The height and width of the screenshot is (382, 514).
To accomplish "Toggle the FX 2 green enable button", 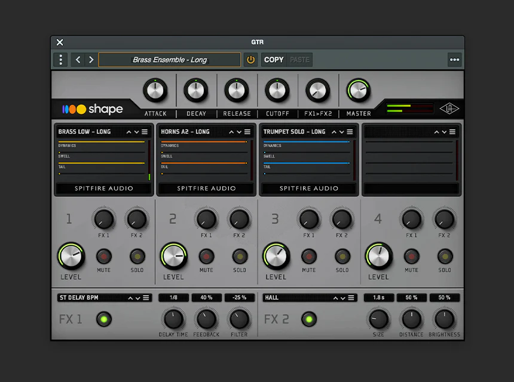I will click(x=309, y=319).
